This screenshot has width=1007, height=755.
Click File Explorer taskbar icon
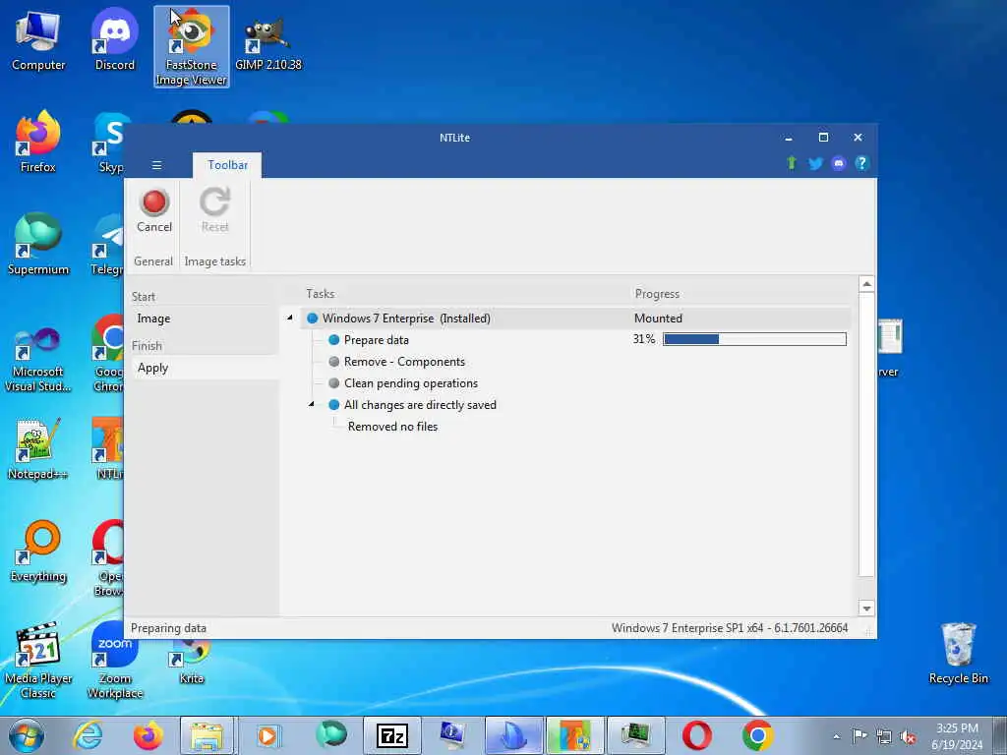(207, 735)
